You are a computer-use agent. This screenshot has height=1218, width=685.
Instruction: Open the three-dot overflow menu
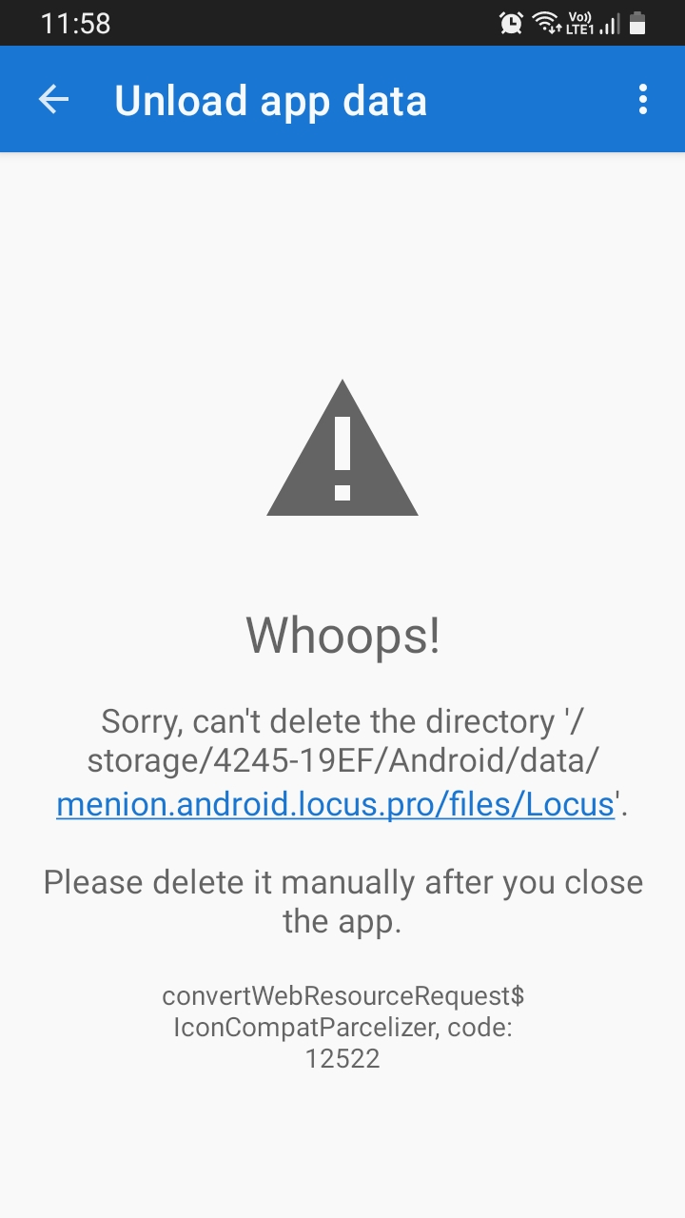[643, 100]
